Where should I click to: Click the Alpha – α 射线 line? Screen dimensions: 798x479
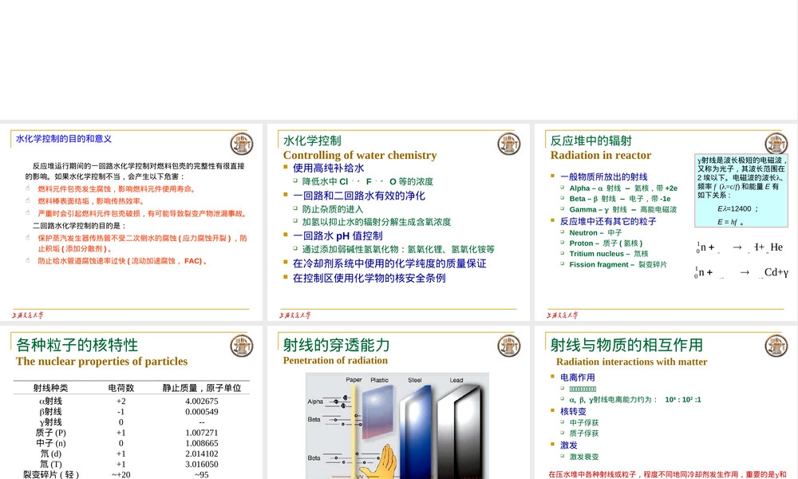point(623,188)
